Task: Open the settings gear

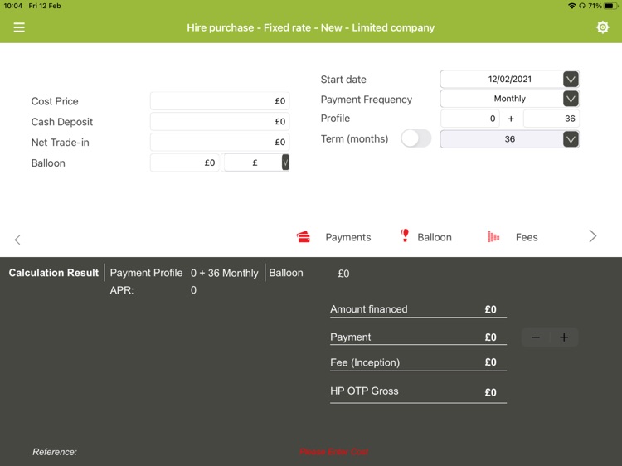Action: pyautogui.click(x=602, y=27)
